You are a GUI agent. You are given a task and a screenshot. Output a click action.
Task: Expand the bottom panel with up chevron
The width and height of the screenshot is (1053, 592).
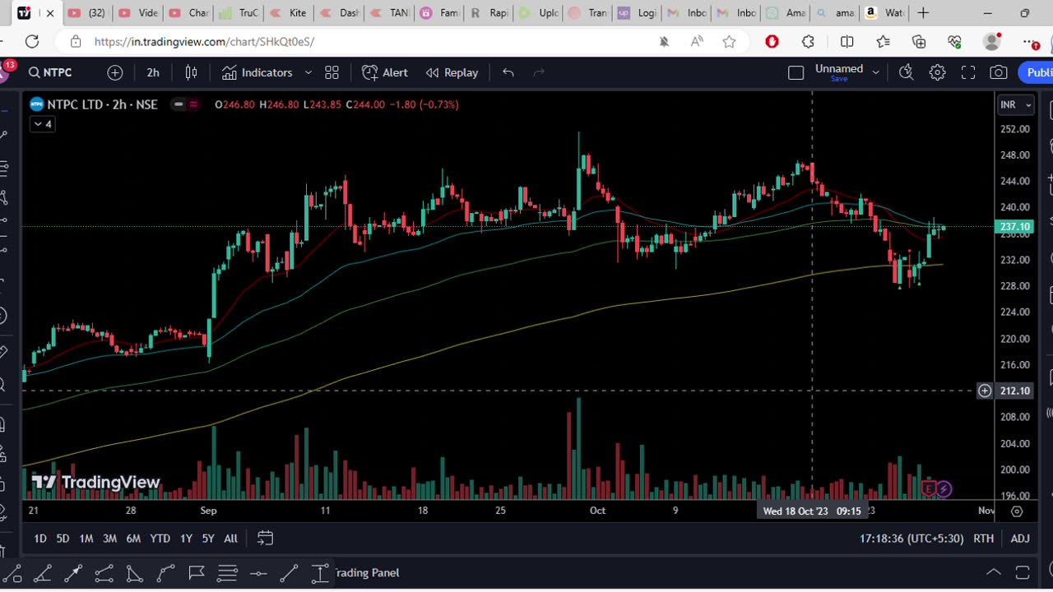pyautogui.click(x=994, y=572)
